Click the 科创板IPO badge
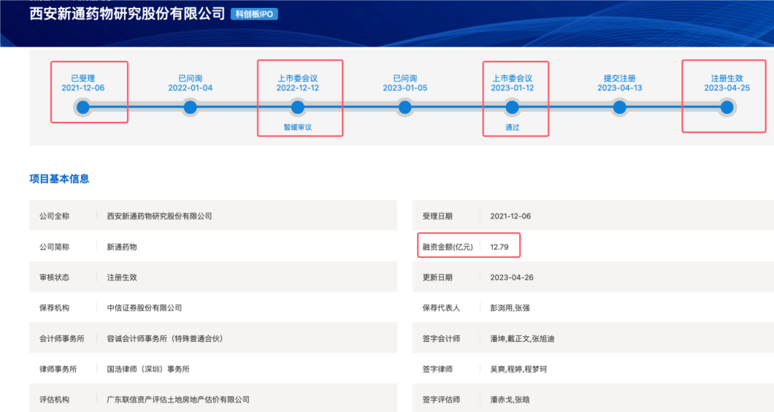This screenshot has width=774, height=412. [x=254, y=14]
